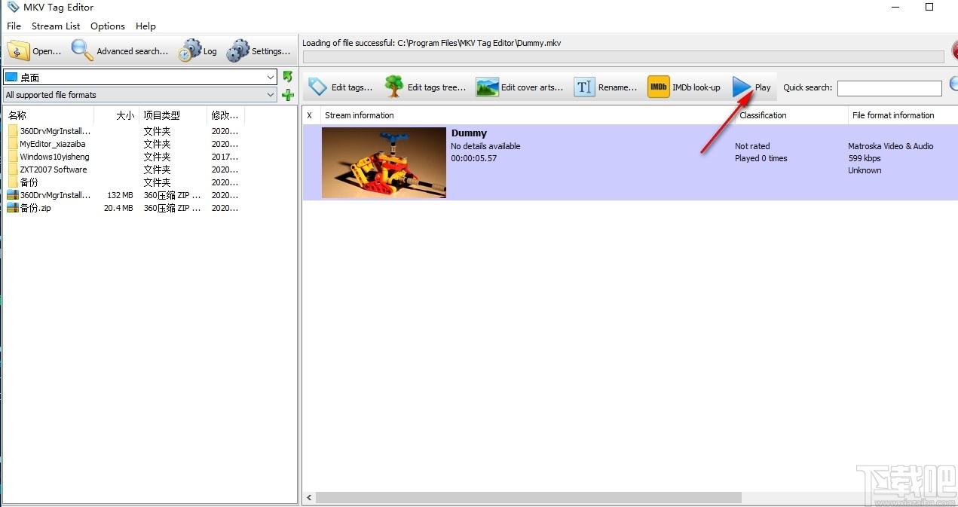
Task: Open Advanced search magnifier tool
Action: 82,50
